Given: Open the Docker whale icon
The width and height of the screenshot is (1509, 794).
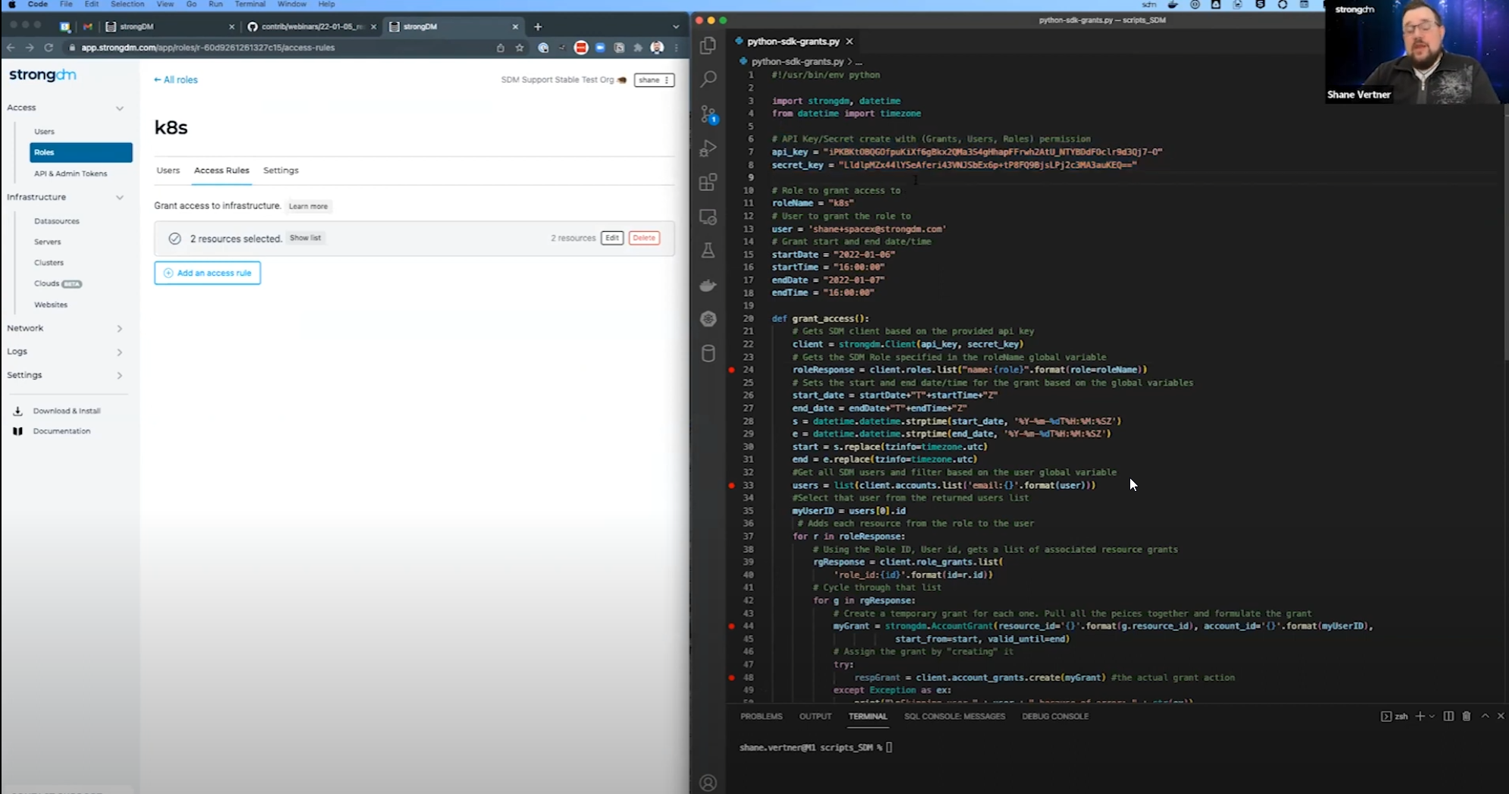Looking at the screenshot, I should pos(708,286).
